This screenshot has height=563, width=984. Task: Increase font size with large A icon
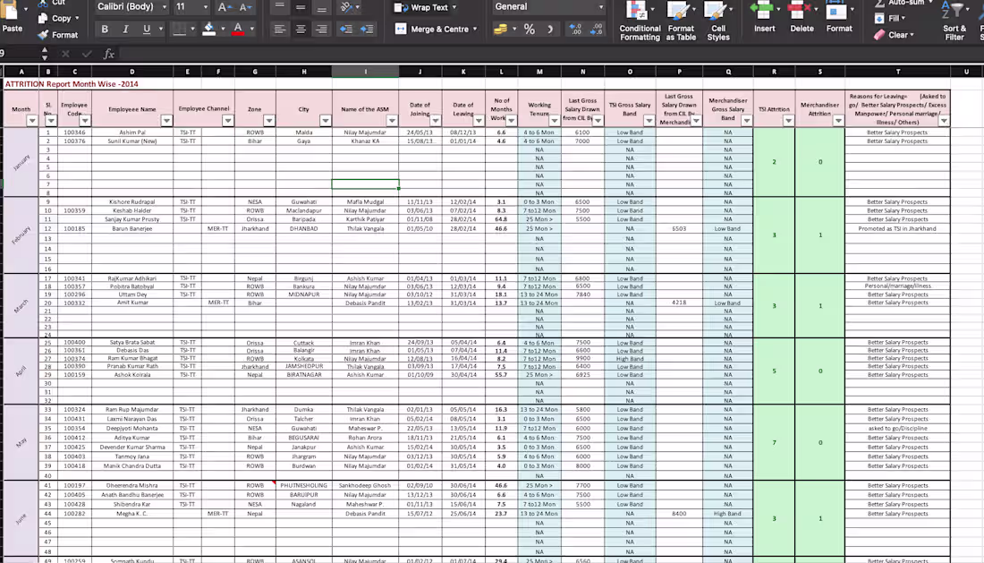coord(223,7)
